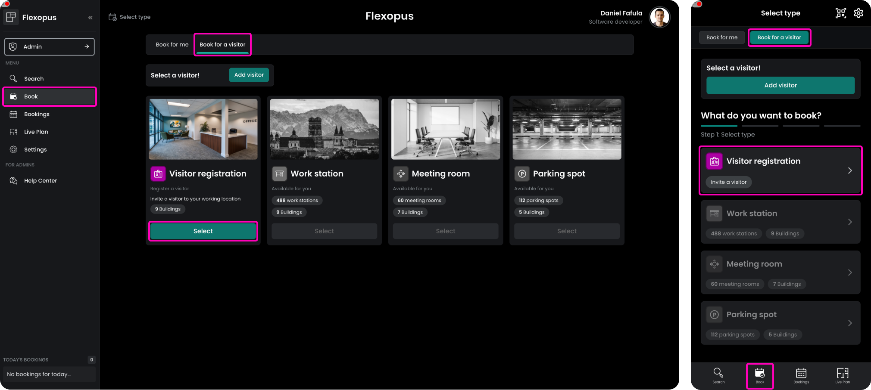Click Daniel Fafula's profile avatar
The image size is (871, 390).
click(x=659, y=17)
